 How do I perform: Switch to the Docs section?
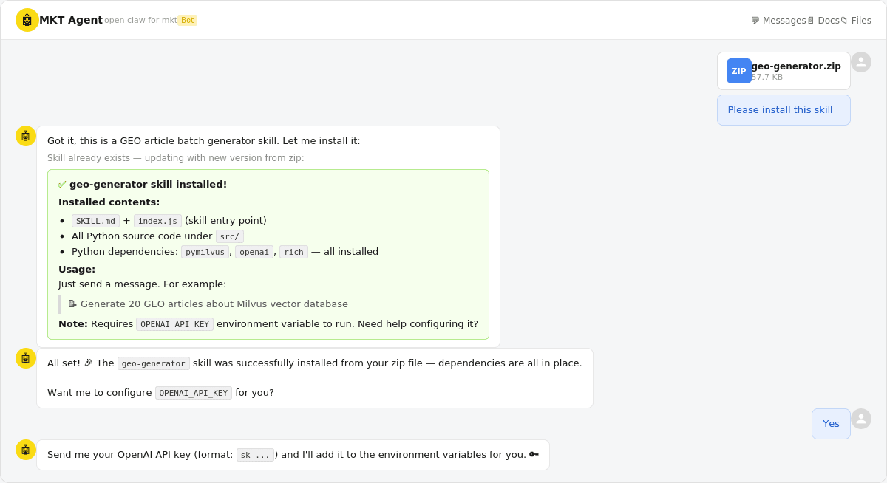point(828,20)
